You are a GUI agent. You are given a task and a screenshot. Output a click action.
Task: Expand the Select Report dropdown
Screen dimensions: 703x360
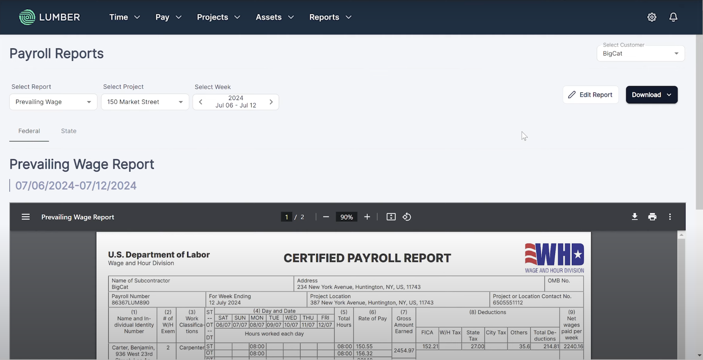(53, 102)
